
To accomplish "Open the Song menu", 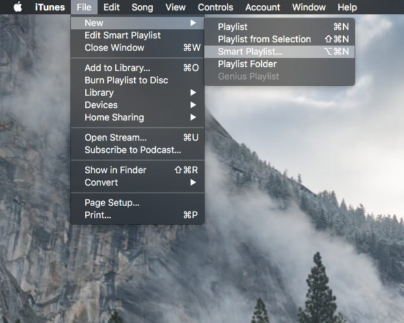I will (x=142, y=7).
